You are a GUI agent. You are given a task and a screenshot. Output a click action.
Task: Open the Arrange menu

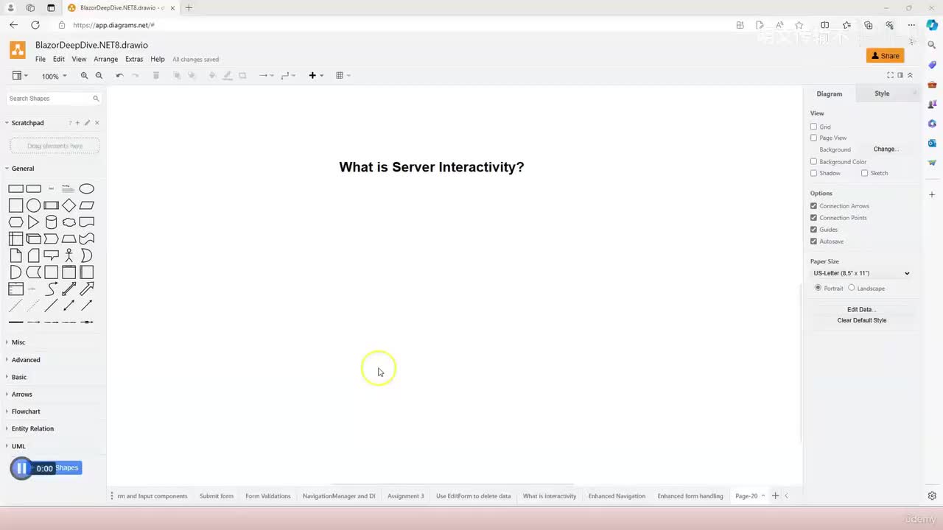tap(105, 59)
